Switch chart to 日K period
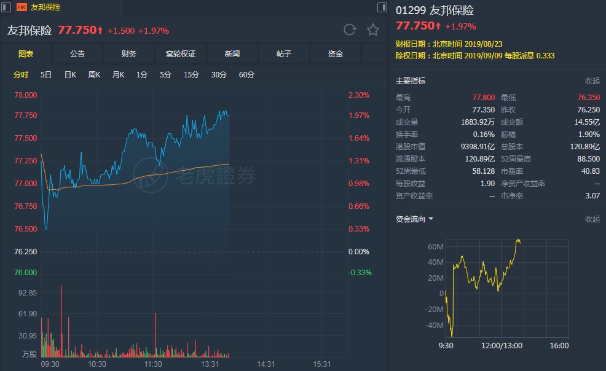Screen dimensions: 606x371 click(x=70, y=75)
